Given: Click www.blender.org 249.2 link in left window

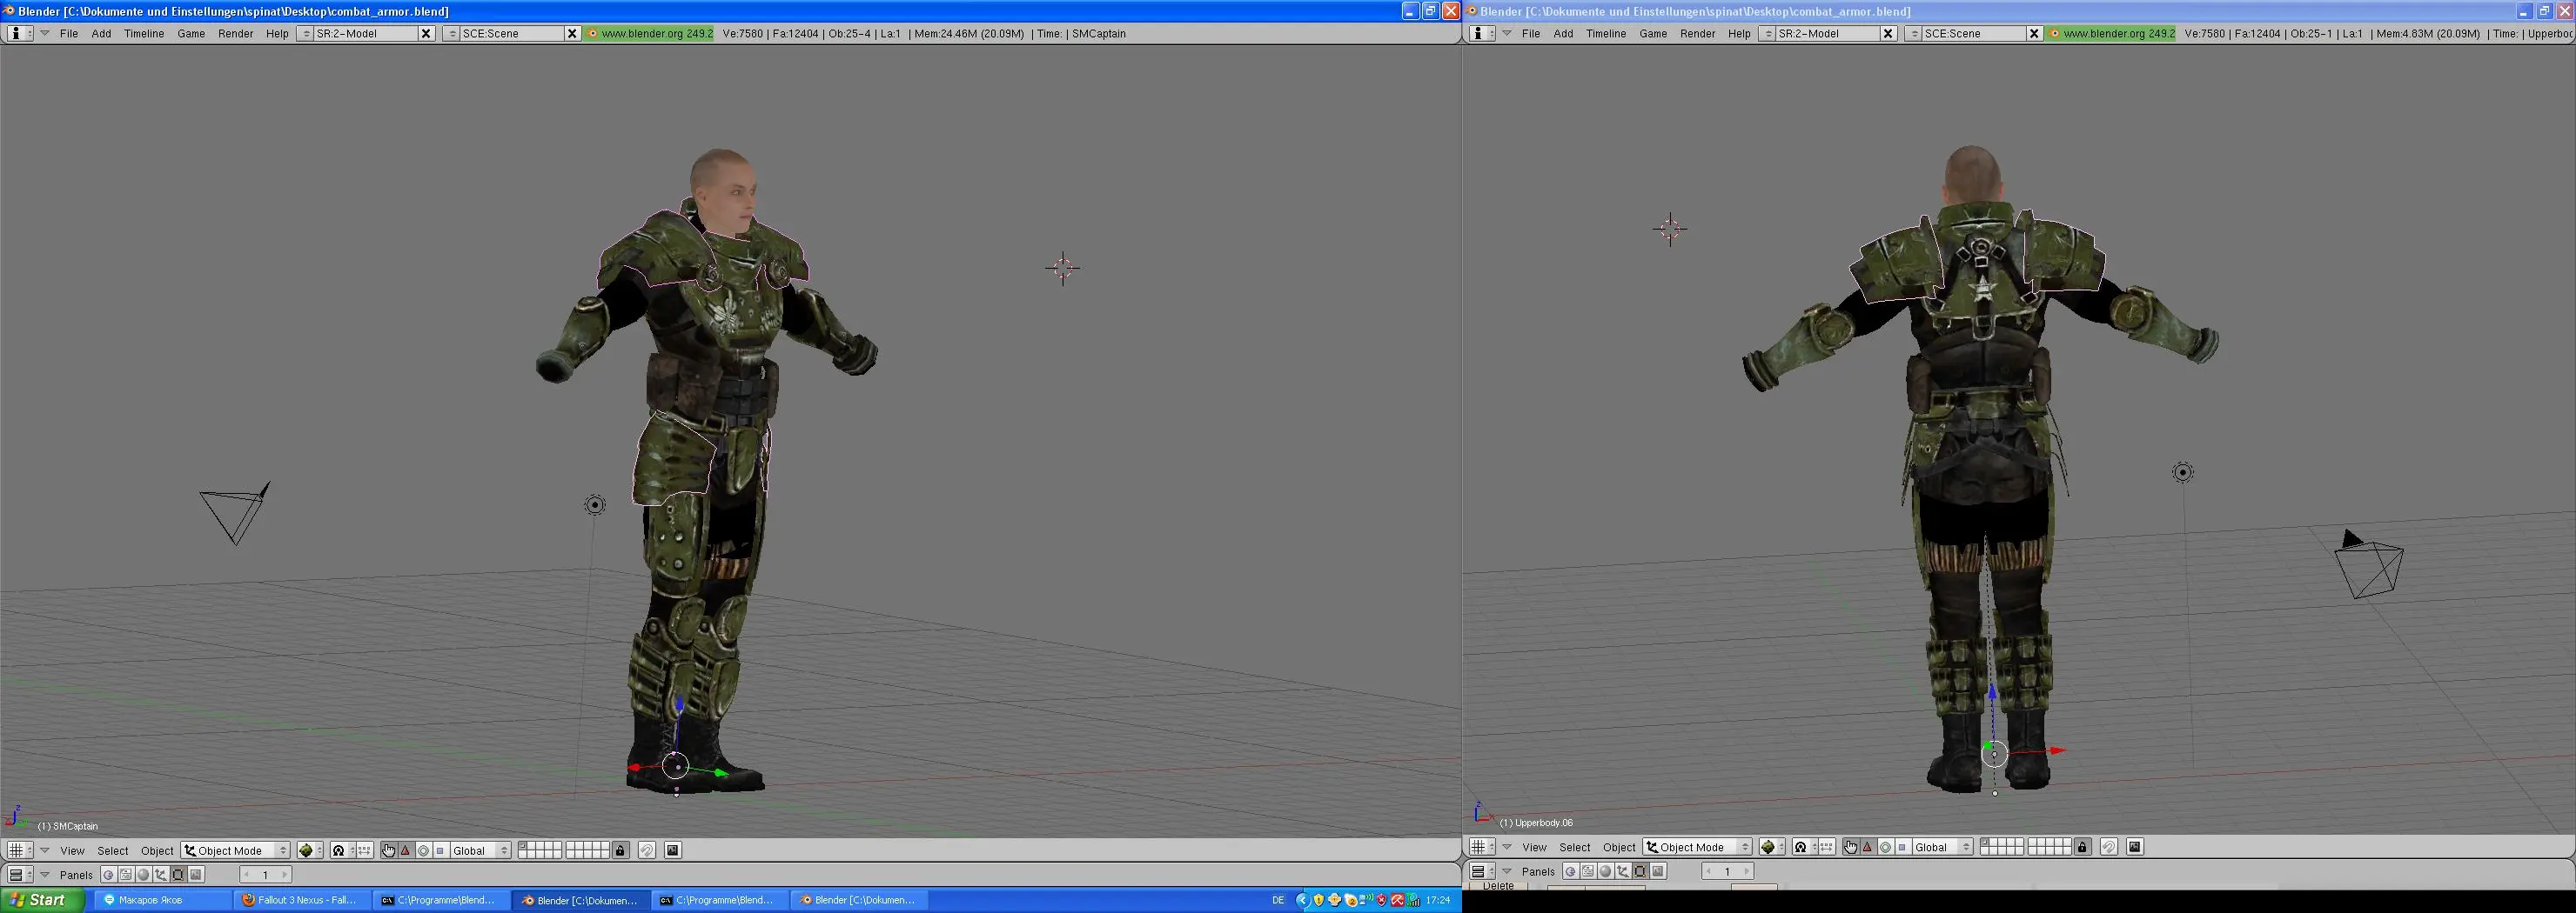Looking at the screenshot, I should (x=650, y=33).
